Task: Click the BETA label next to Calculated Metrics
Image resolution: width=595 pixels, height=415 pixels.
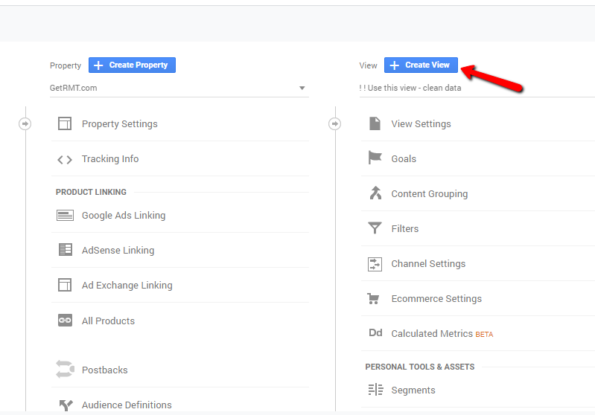Action: click(484, 334)
